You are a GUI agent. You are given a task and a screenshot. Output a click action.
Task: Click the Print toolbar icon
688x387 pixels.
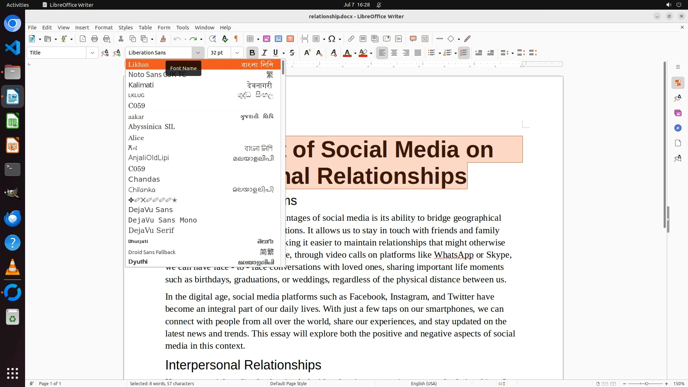click(x=95, y=39)
